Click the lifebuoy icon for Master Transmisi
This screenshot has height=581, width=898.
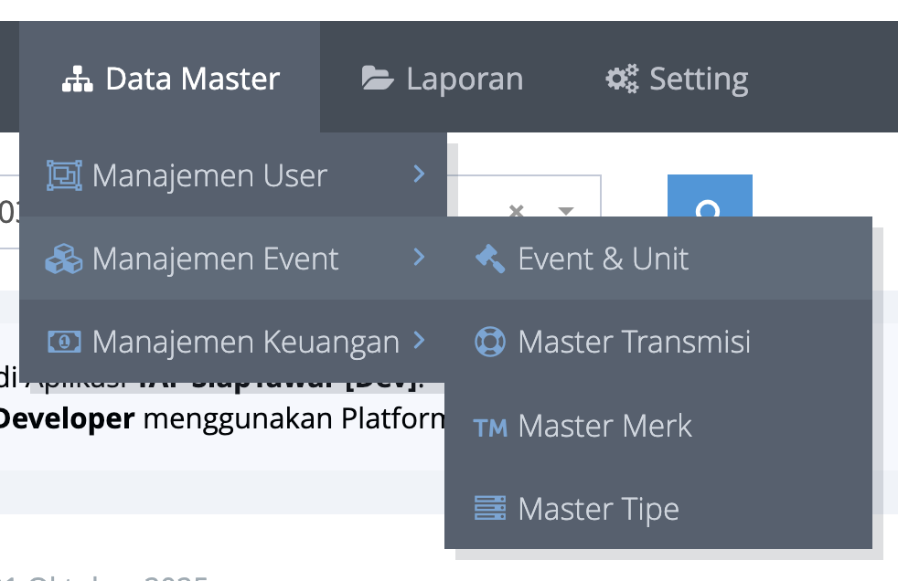[490, 342]
